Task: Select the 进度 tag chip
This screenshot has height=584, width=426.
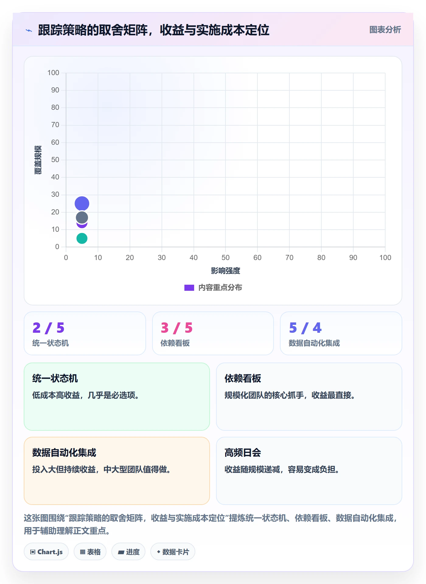Action: click(x=128, y=551)
